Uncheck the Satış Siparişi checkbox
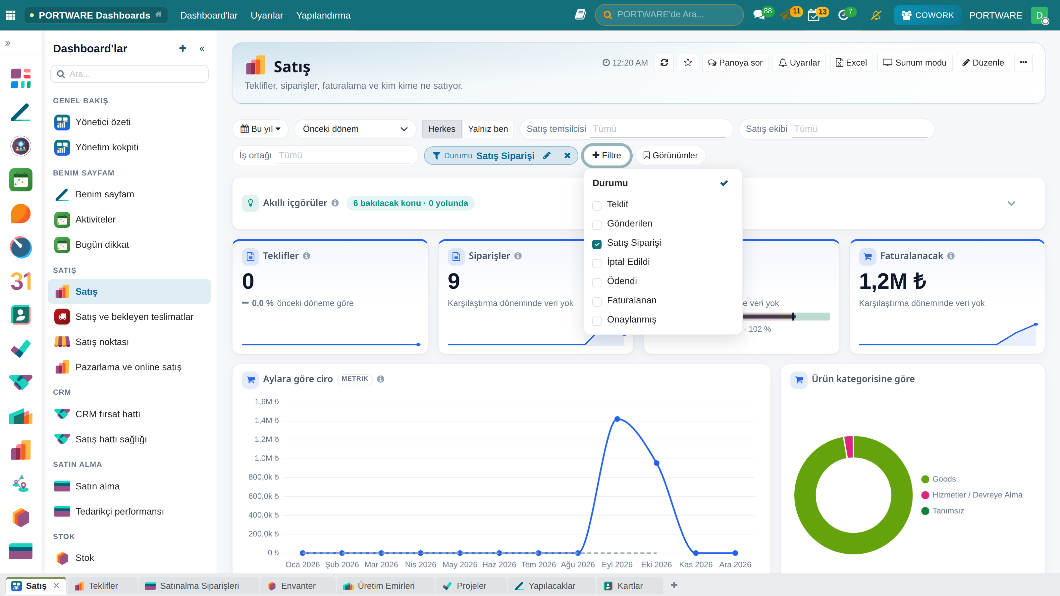Image resolution: width=1060 pixels, height=596 pixels. tap(597, 244)
